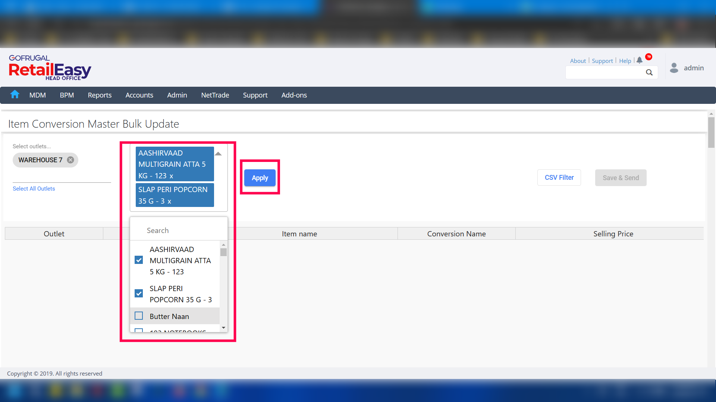Uncheck SLAP PERI POPCORN 35 G checkbox

coord(139,294)
